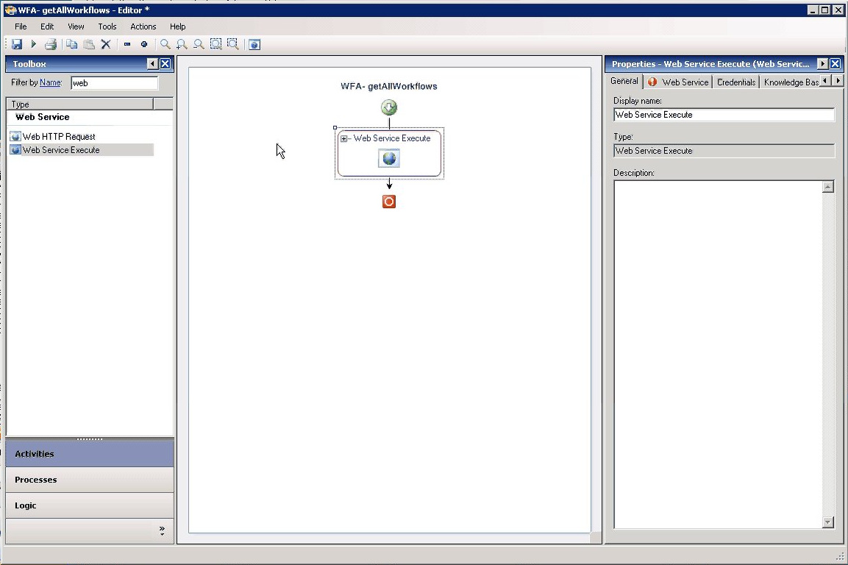Save the workflow with the floppy disk icon

coord(17,44)
